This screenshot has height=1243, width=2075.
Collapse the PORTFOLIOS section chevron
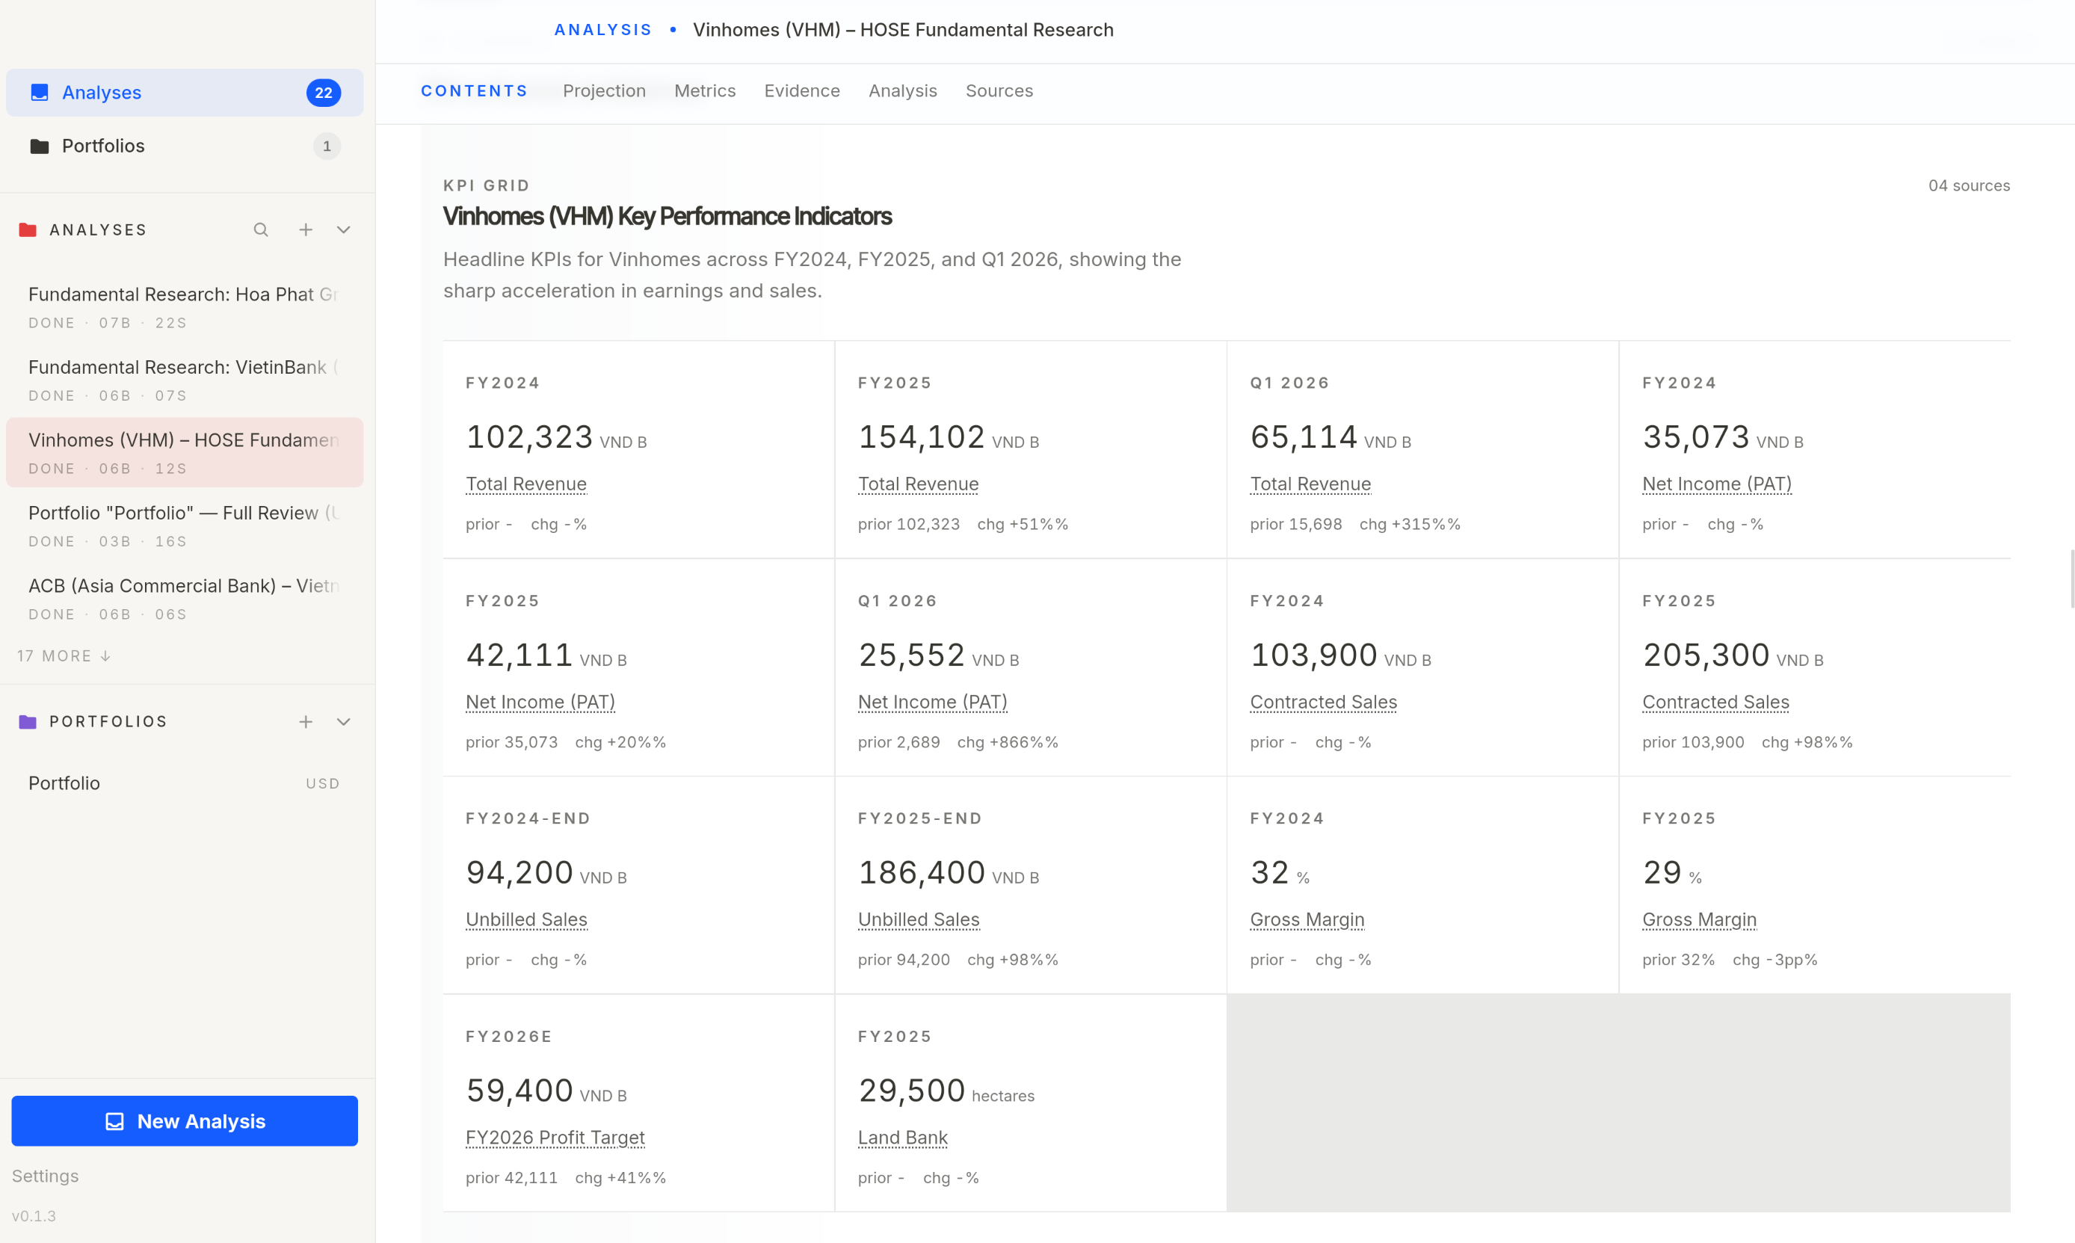point(343,721)
